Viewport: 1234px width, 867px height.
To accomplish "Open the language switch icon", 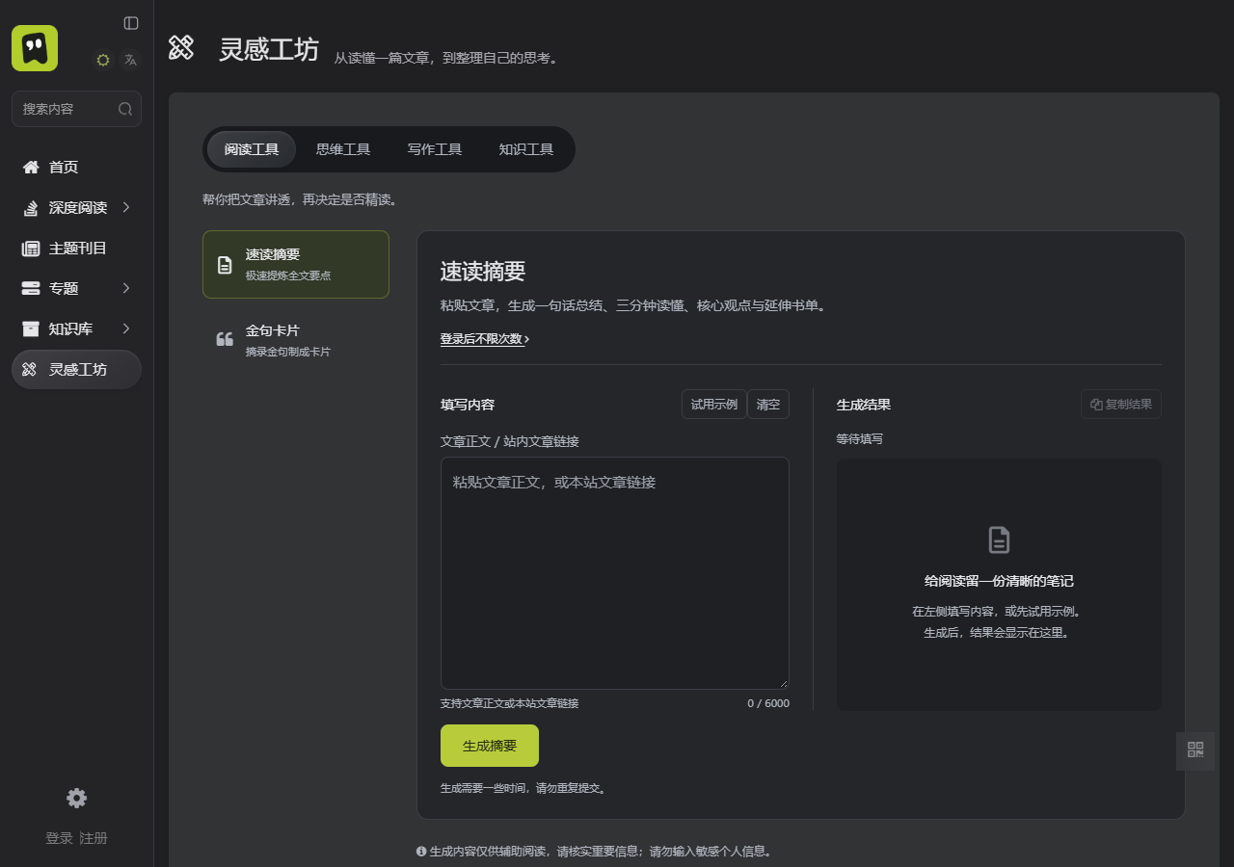I will point(131,60).
